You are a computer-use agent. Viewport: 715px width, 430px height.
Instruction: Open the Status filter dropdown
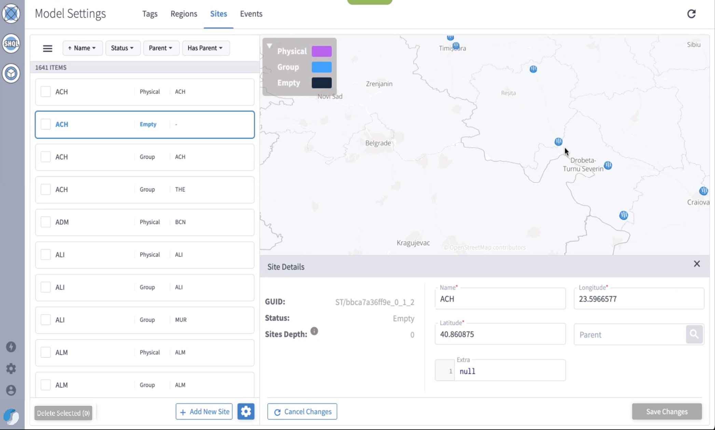point(123,48)
